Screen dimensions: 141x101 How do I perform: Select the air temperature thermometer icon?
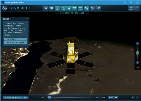[57, 8]
